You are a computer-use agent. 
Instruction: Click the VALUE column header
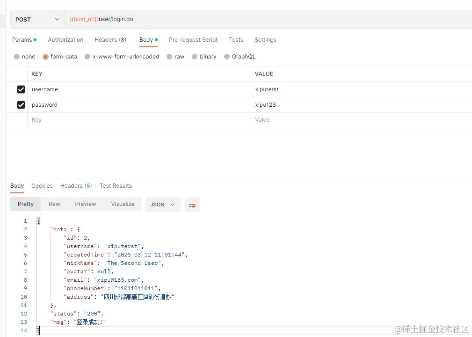coord(264,74)
